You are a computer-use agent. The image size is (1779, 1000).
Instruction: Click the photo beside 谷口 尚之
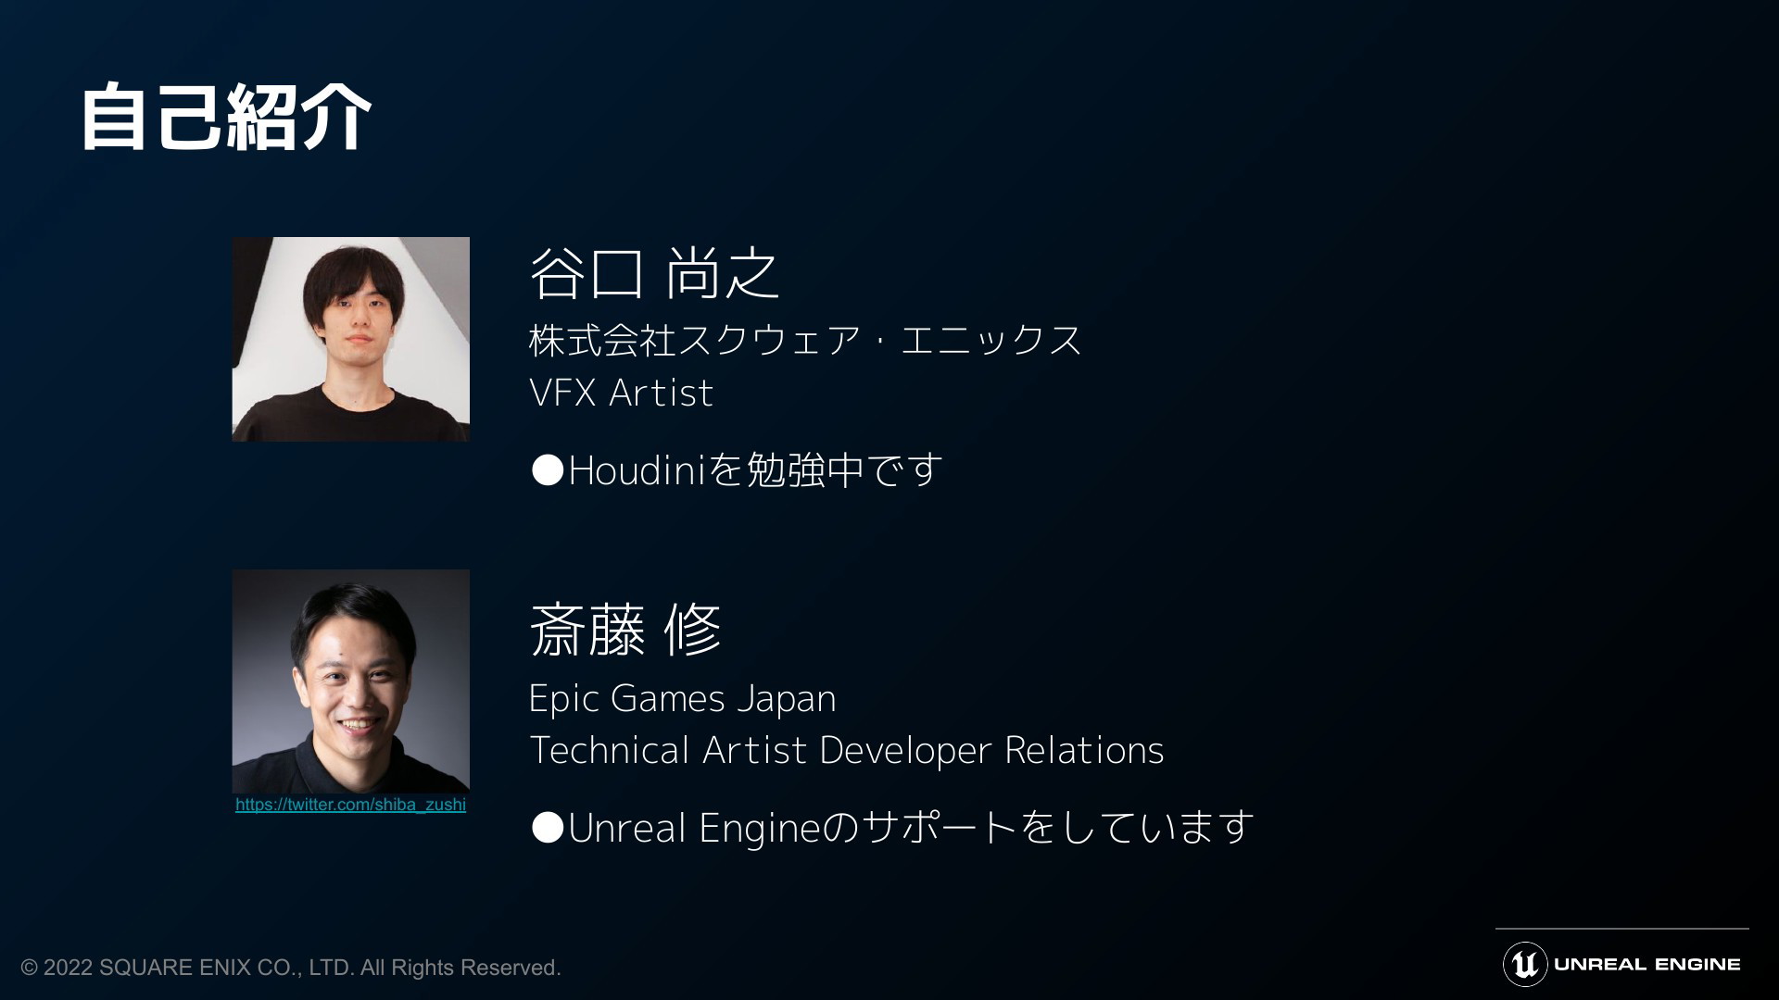point(350,339)
